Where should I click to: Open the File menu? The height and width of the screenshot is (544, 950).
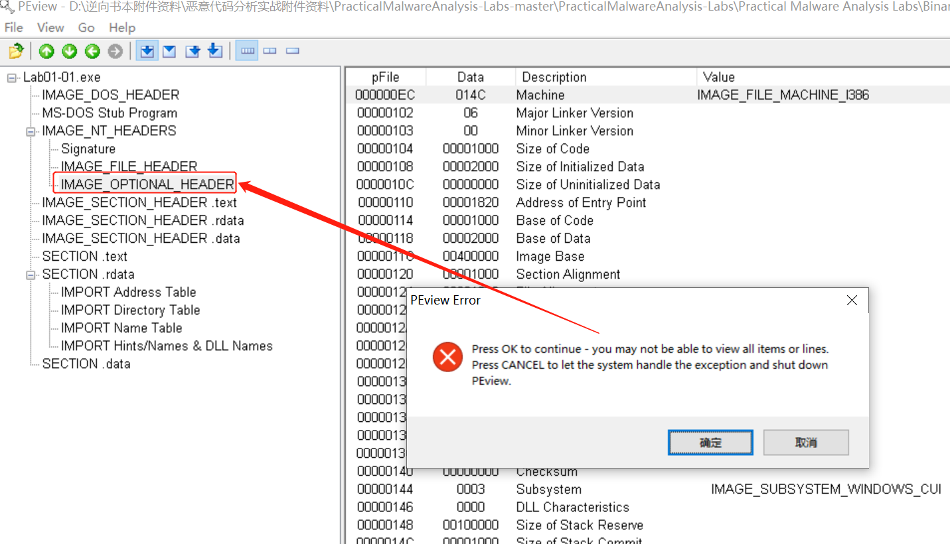coord(13,28)
